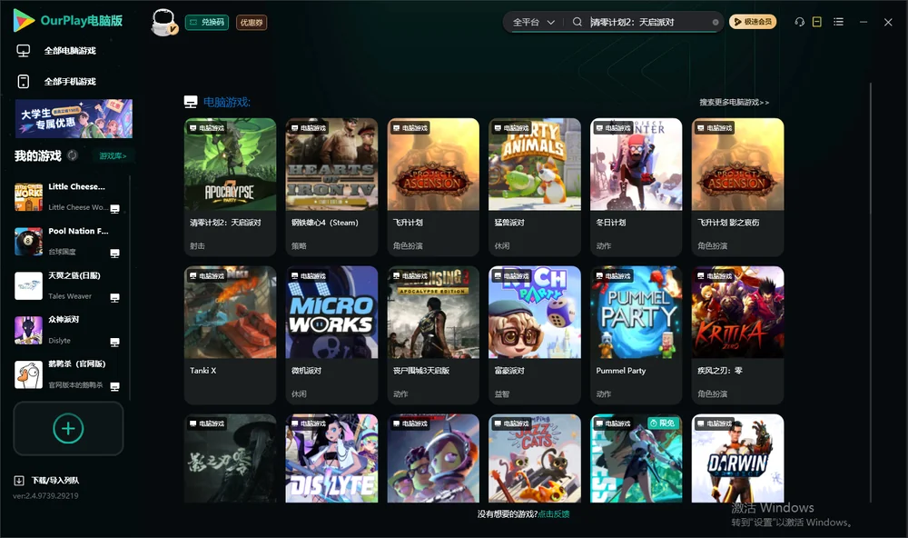The width and height of the screenshot is (908, 538).
Task: Click 搜索更多电脑游戏>> link
Action: (x=734, y=102)
